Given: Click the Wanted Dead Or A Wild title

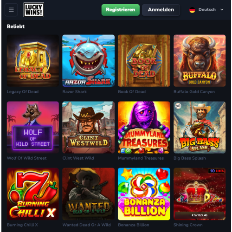Looking at the screenshot, I should [x=86, y=225].
